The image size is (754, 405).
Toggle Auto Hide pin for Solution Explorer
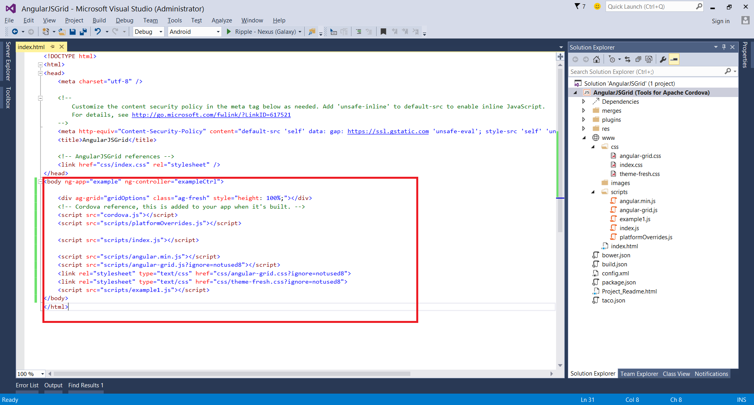pyautogui.click(x=724, y=47)
